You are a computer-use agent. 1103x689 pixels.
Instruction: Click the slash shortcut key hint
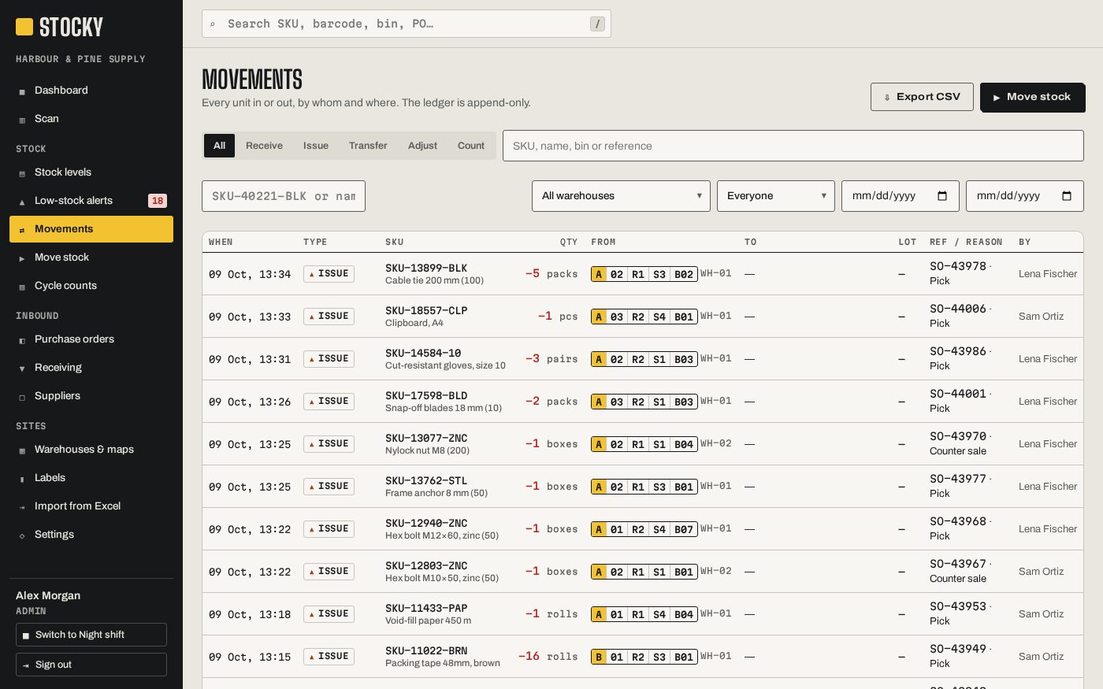click(x=598, y=24)
